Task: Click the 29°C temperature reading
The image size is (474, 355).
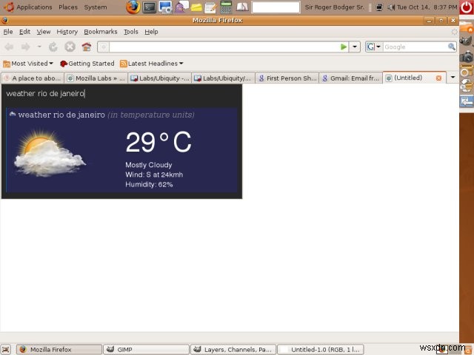Action: pos(158,142)
